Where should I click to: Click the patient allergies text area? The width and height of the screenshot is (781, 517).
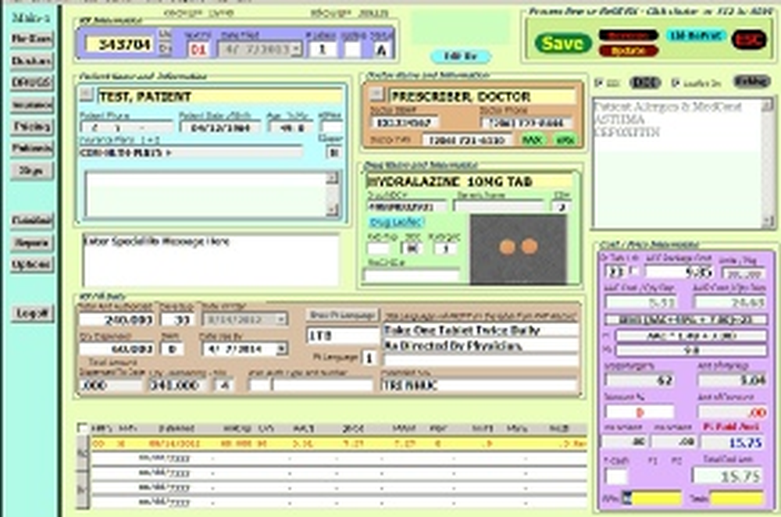(677, 163)
